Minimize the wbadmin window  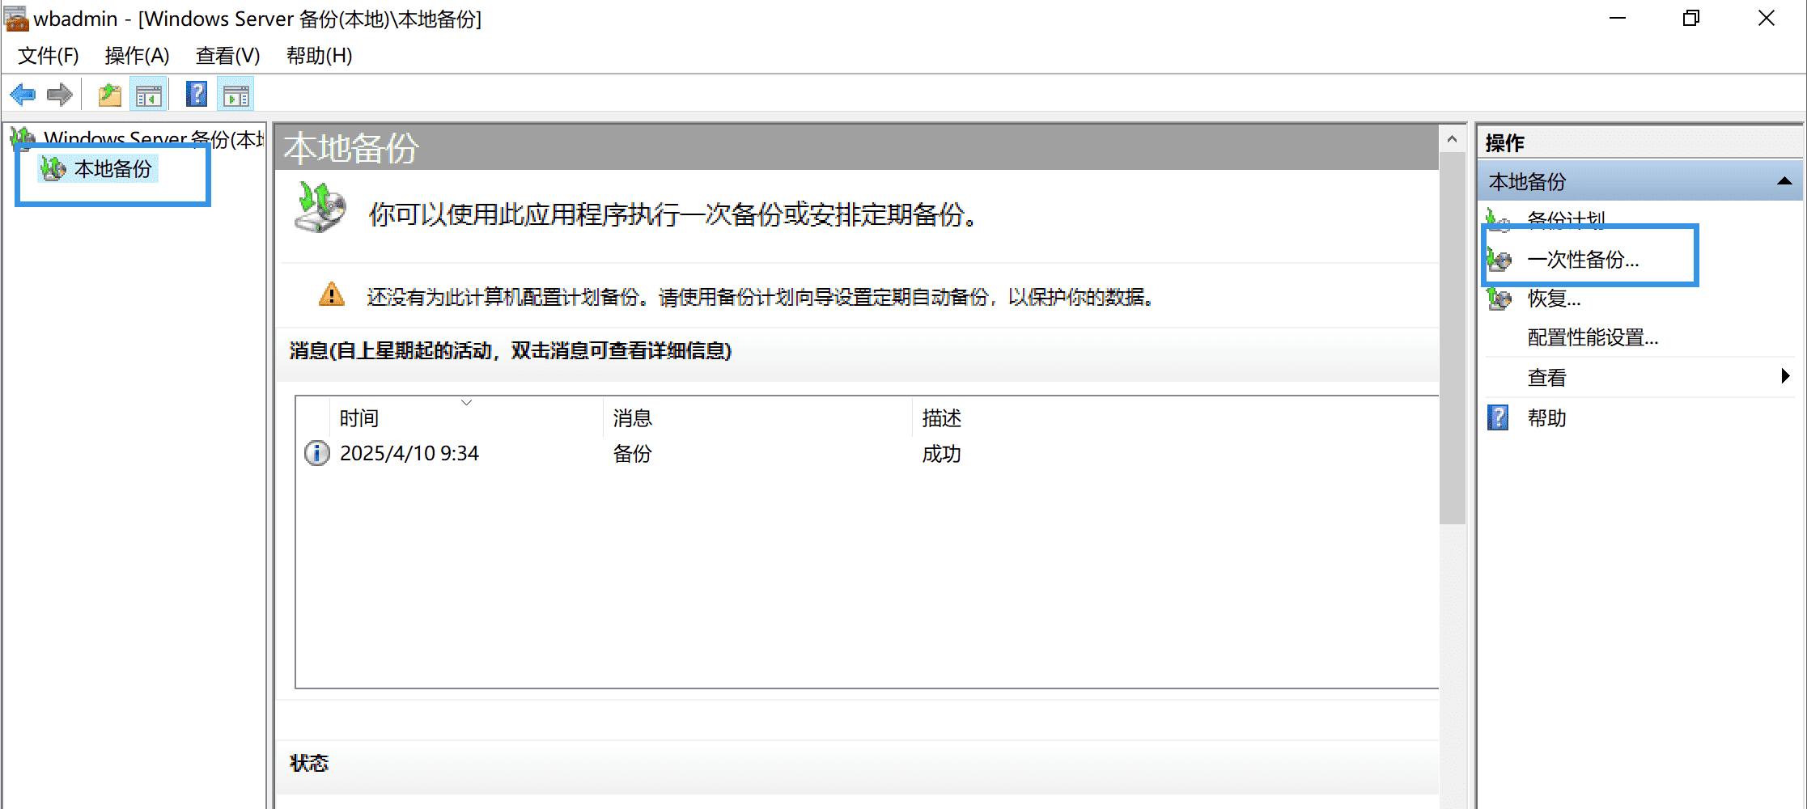(x=1617, y=18)
